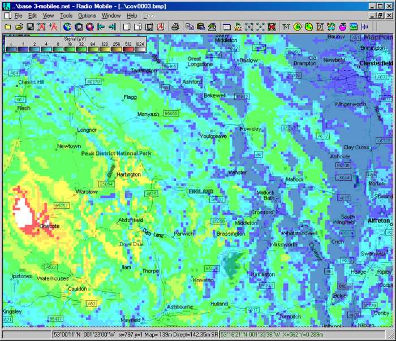Open Units properties plus-compass icon

click(53, 27)
